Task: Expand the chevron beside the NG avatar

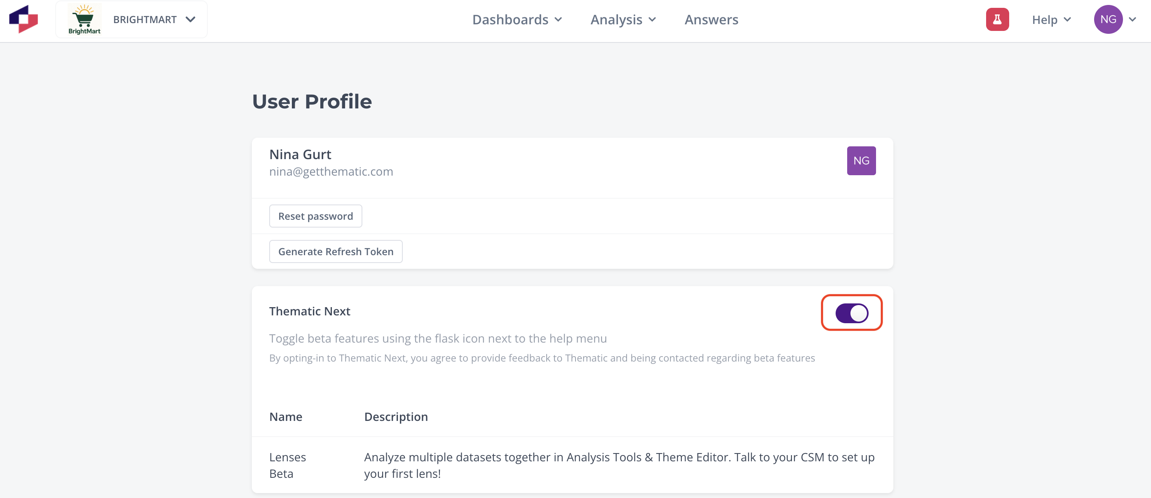Action: (x=1132, y=19)
